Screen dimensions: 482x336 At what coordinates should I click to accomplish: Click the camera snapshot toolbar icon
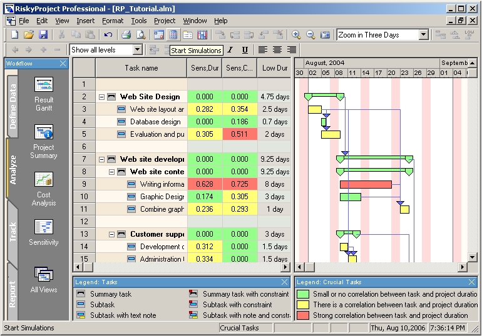pyautogui.click(x=325, y=34)
